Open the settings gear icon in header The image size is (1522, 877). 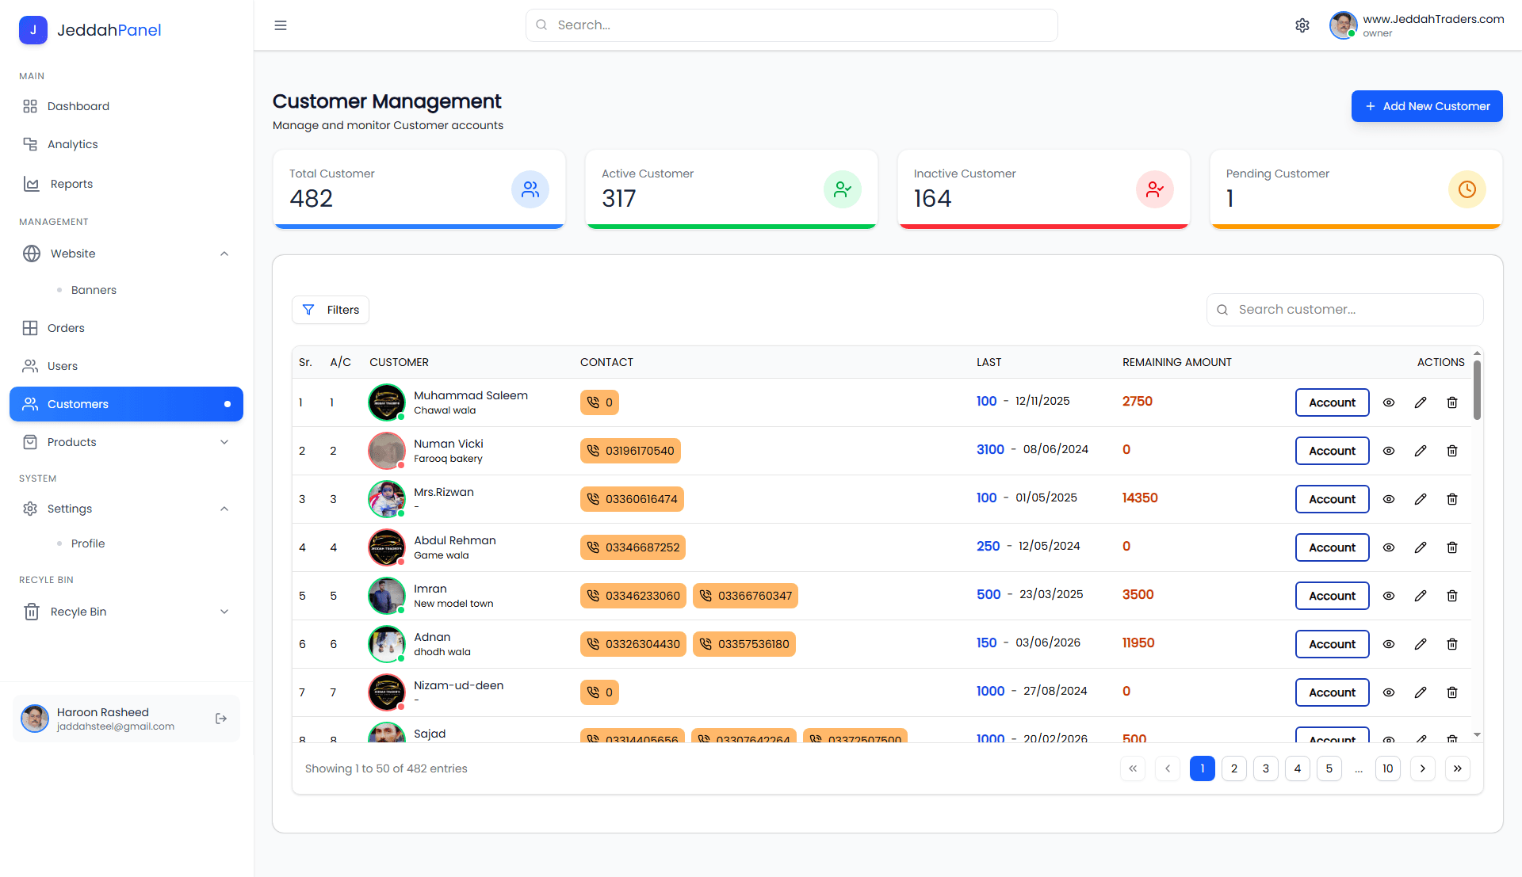tap(1302, 25)
